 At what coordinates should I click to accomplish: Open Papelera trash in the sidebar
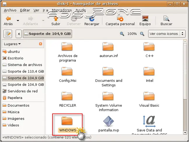coord(23,98)
